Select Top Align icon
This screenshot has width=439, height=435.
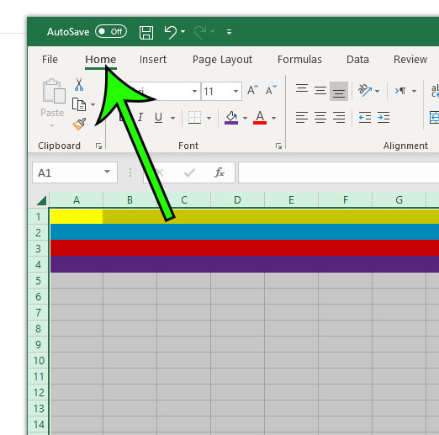[x=302, y=90]
